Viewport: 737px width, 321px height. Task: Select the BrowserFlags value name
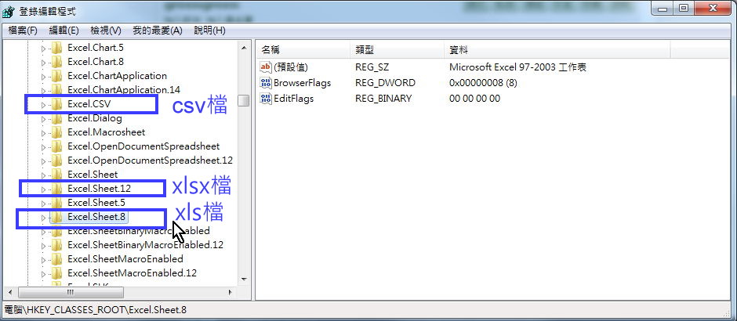coord(302,83)
